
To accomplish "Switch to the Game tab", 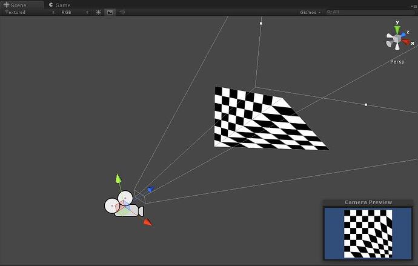I will coord(60,5).
